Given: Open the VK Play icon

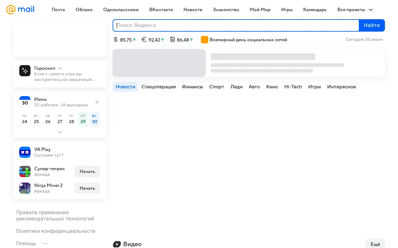Looking at the screenshot, I should pyautogui.click(x=25, y=152).
